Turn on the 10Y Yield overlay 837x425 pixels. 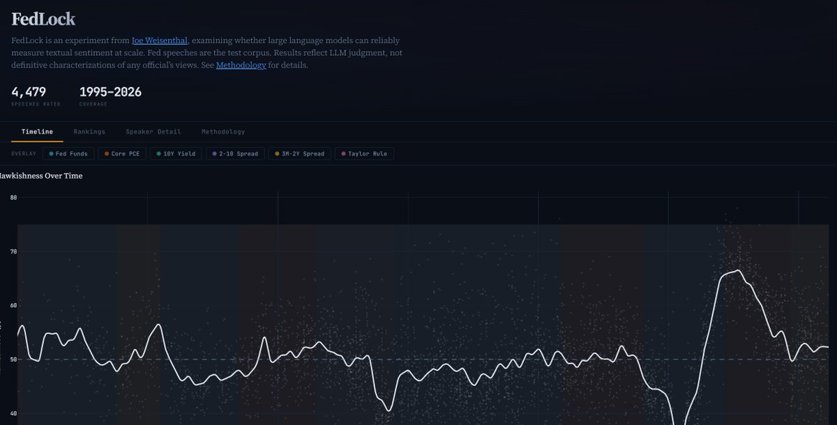[176, 153]
